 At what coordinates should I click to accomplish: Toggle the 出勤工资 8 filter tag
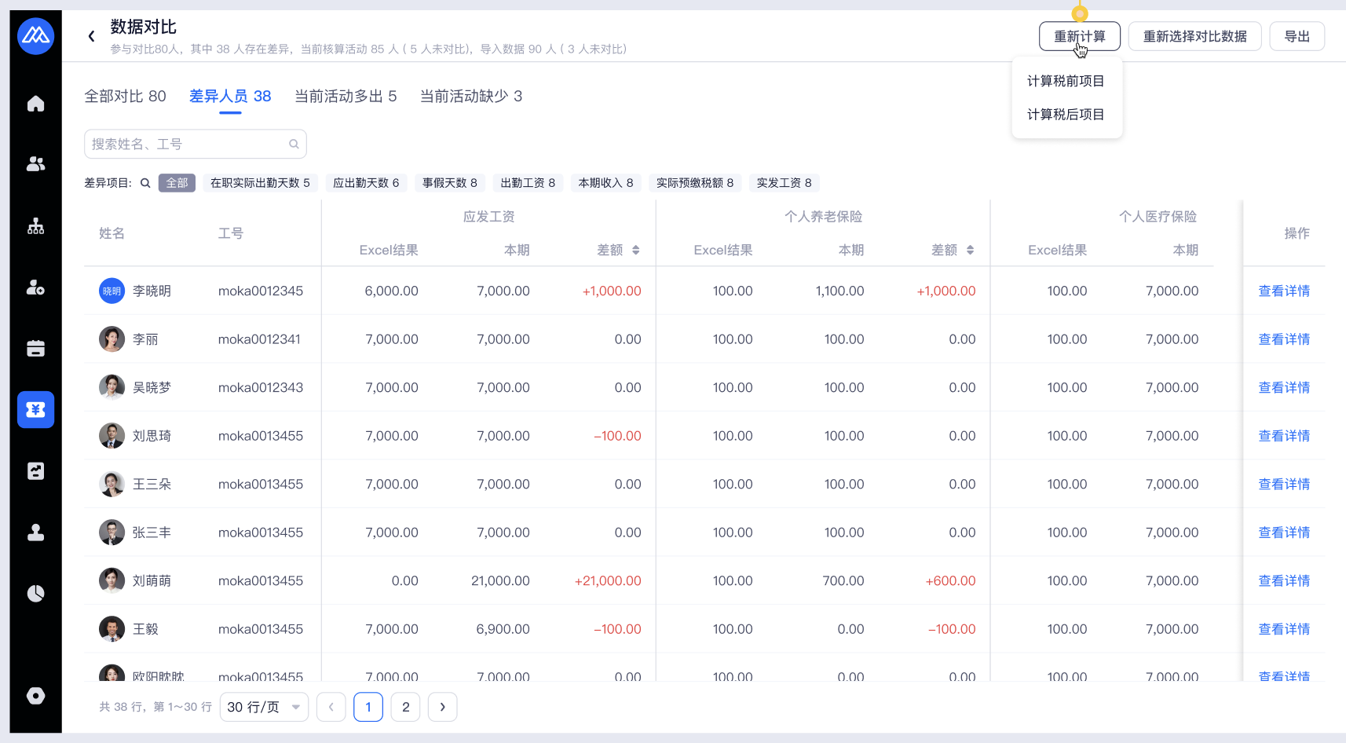click(528, 183)
